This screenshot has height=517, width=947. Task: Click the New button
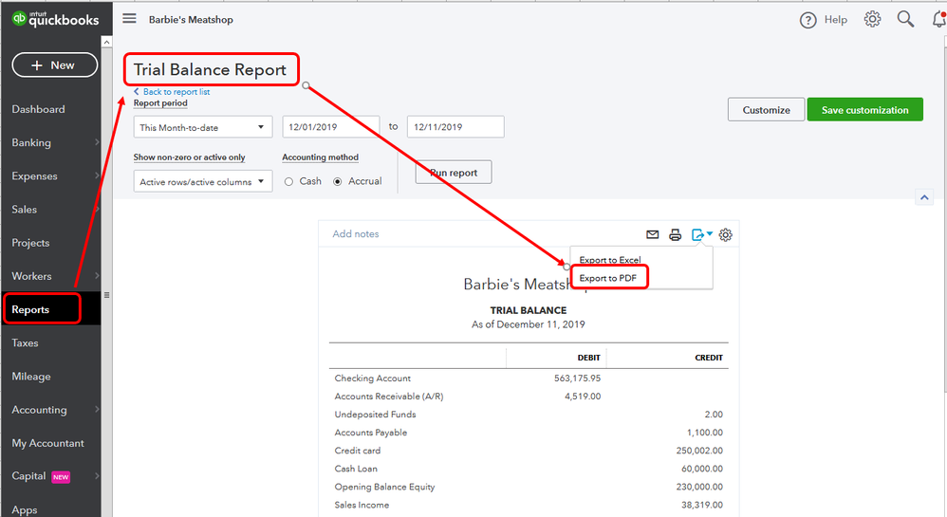pyautogui.click(x=54, y=65)
